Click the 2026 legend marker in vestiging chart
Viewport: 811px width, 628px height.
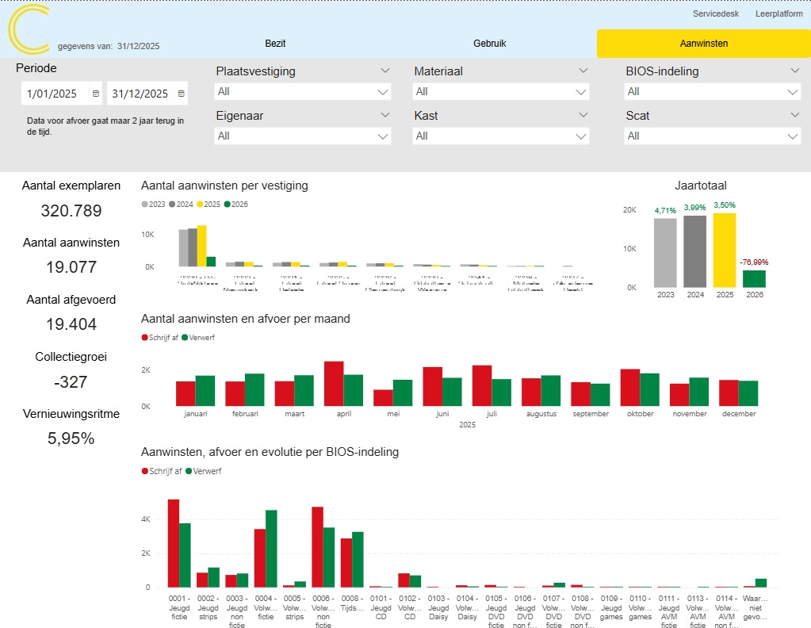pyautogui.click(x=228, y=205)
